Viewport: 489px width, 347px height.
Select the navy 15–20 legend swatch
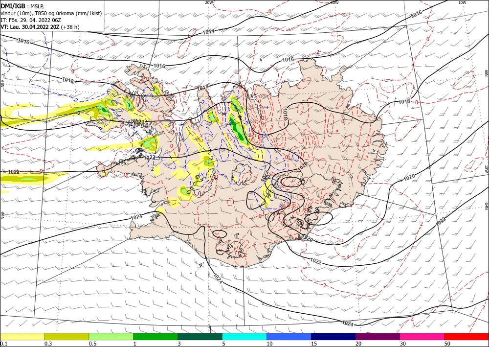pyautogui.click(x=333, y=336)
